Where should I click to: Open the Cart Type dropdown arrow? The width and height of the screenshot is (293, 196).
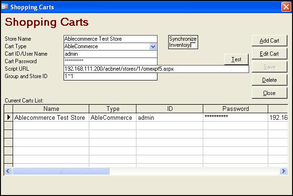click(x=153, y=47)
